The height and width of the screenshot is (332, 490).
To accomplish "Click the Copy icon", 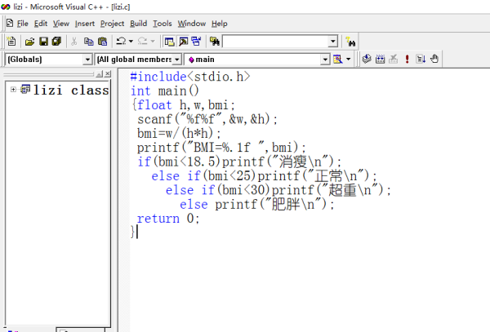I will 89,41.
